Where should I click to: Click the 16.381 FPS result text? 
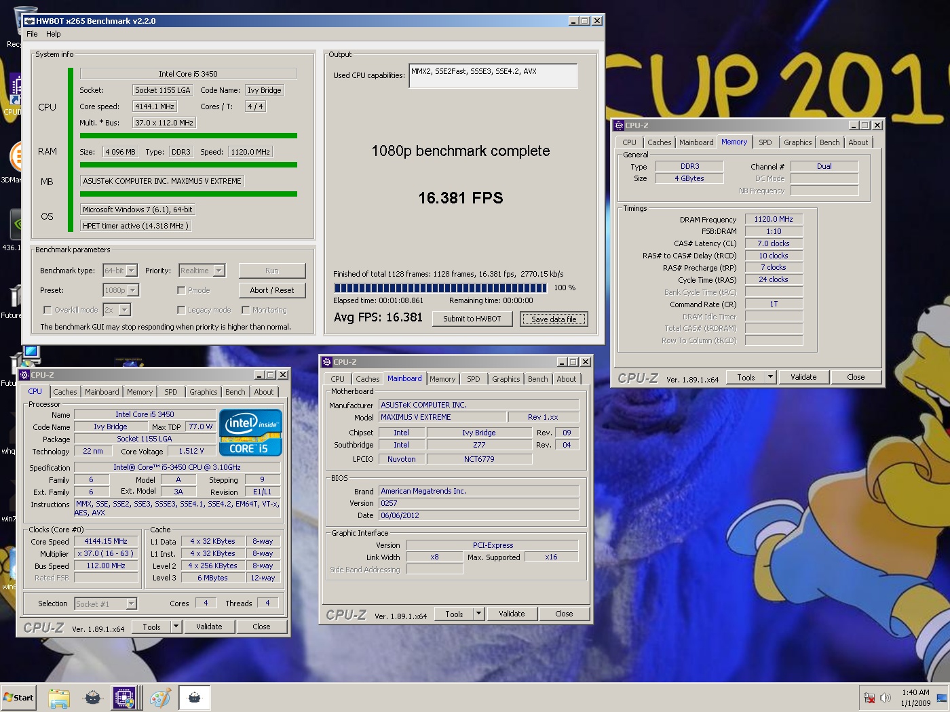tap(461, 198)
